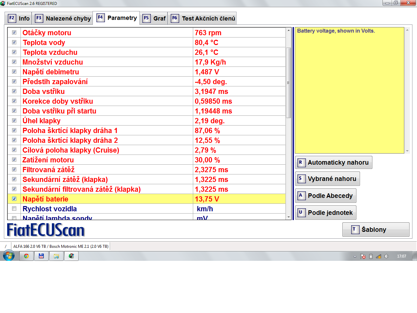Screen dimensions: 417x313
Task: Uncheck the Napětí baterie checkbox
Action: point(14,199)
